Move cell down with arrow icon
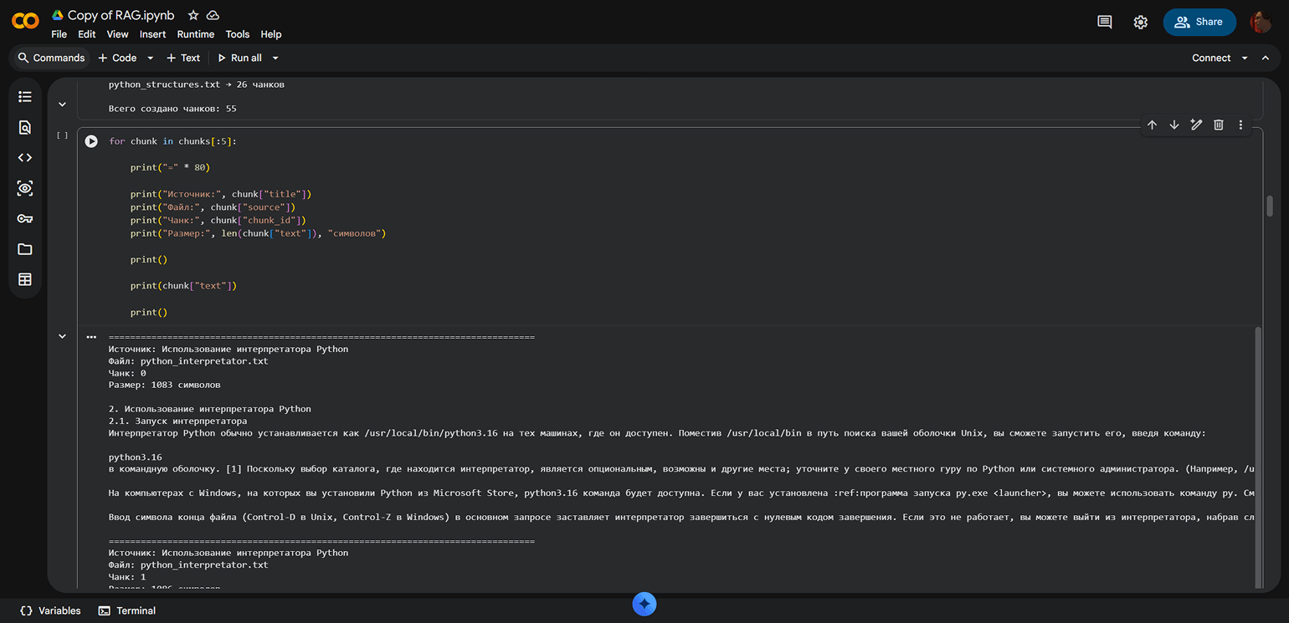The width and height of the screenshot is (1289, 623). 1174,125
